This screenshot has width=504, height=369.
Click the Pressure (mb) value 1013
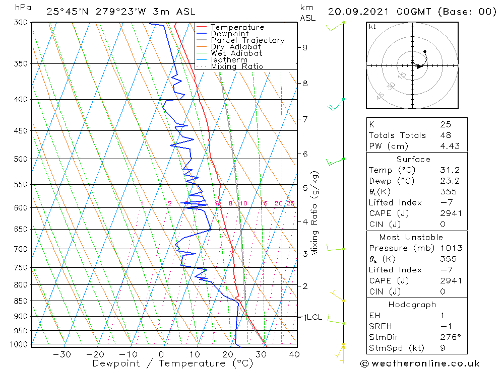tap(451, 248)
